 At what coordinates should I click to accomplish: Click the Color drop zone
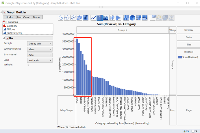[x=189, y=37]
